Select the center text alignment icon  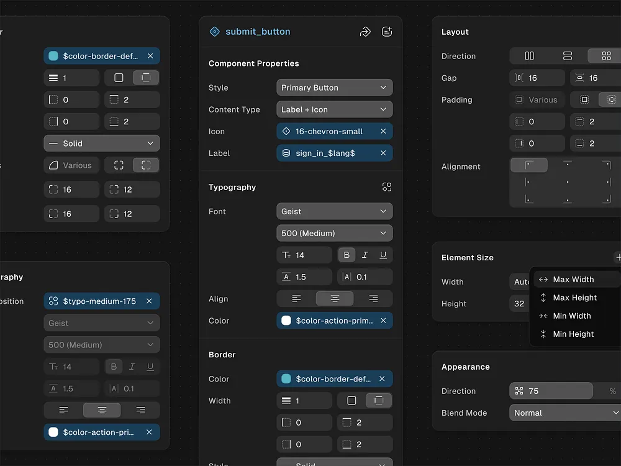[334, 299]
